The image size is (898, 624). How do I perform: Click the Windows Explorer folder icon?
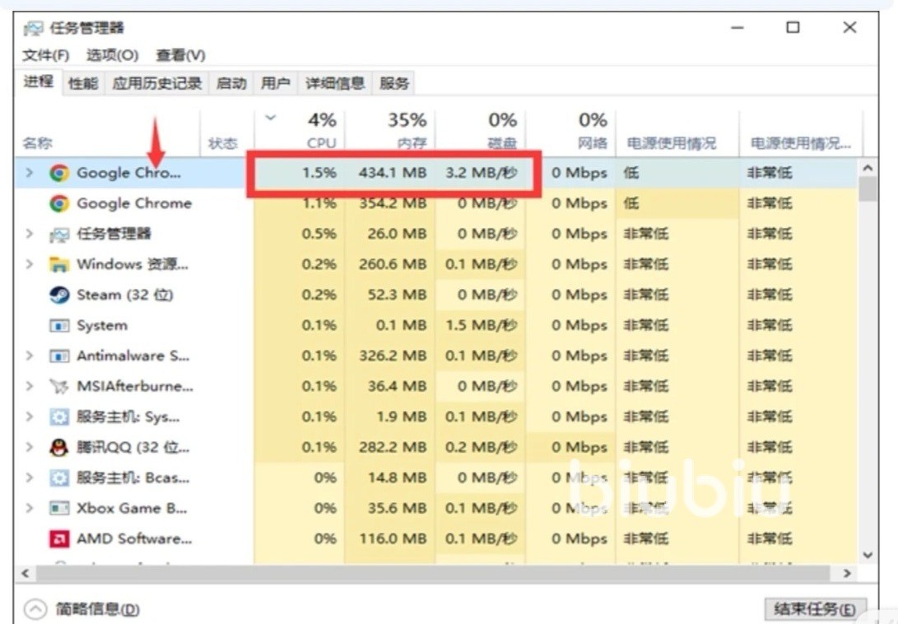[x=58, y=264]
